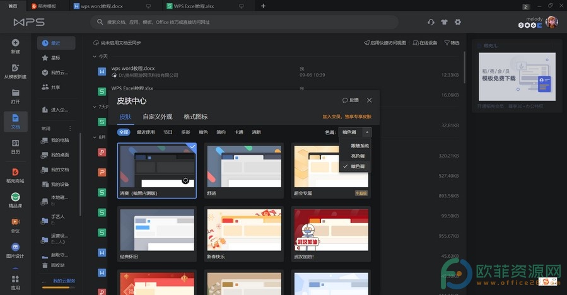Click the 筛选 filter button
567x295 pixels.
tap(452, 43)
